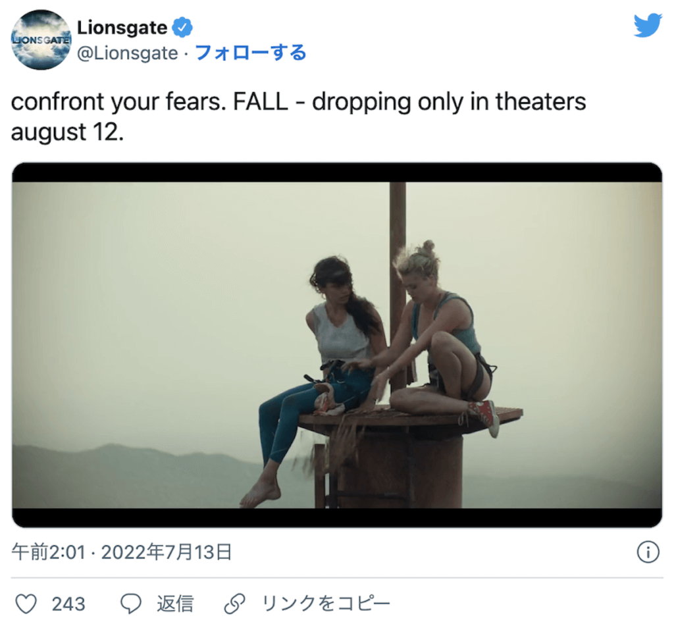Image resolution: width=674 pixels, height=626 pixels.
Task: Click the reply speech bubble icon
Action: [131, 603]
